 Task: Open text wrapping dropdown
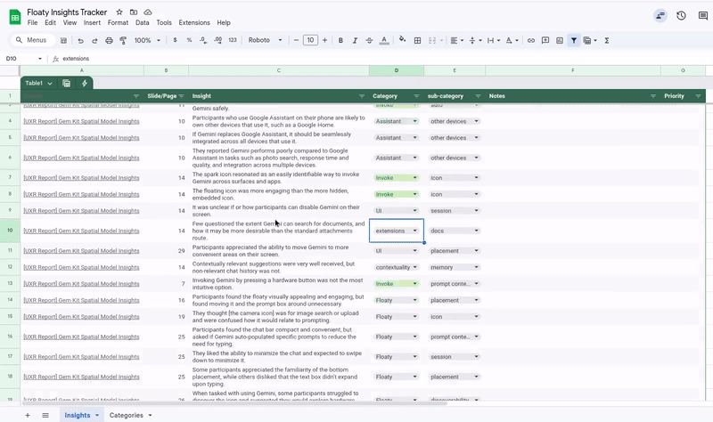point(494,40)
